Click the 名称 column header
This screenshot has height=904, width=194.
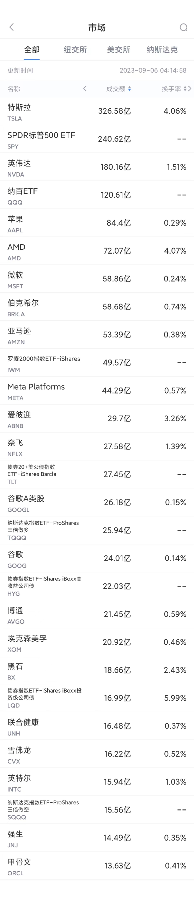(x=14, y=89)
